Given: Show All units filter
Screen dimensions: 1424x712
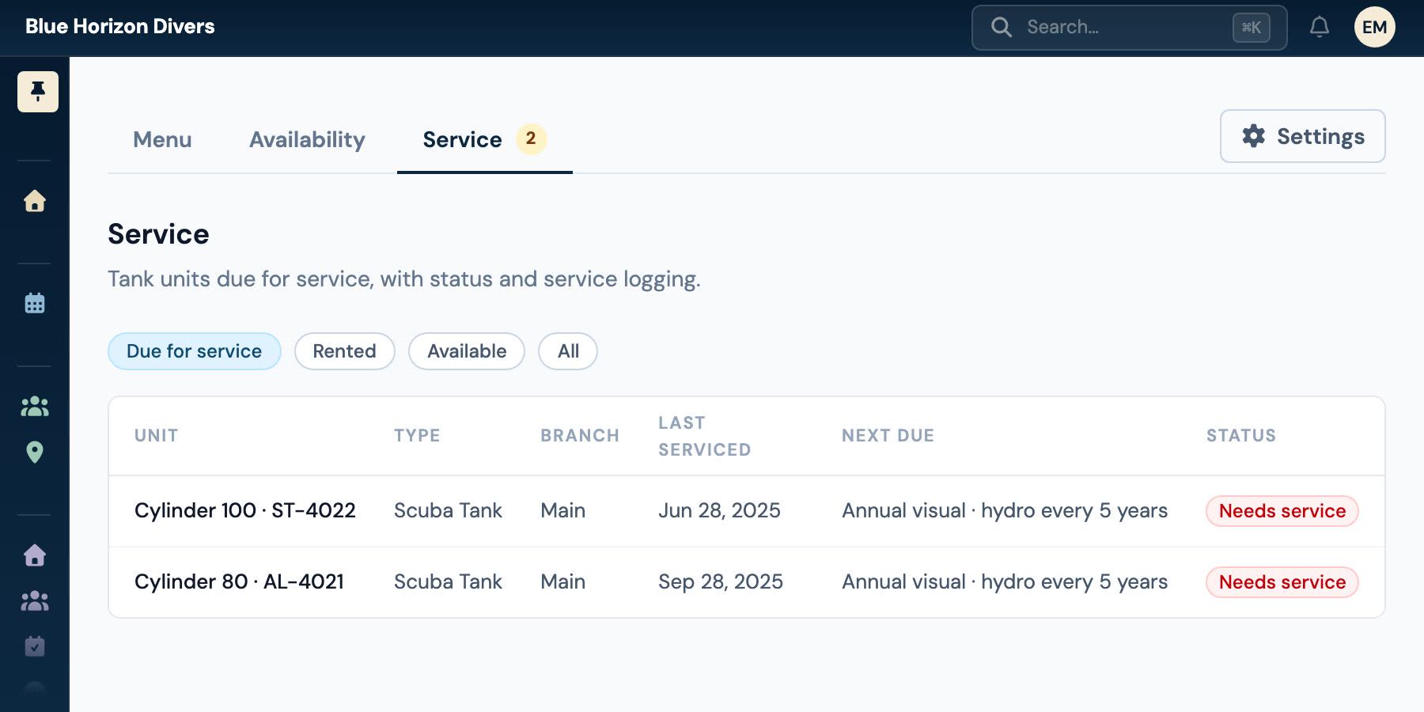Looking at the screenshot, I should (568, 351).
